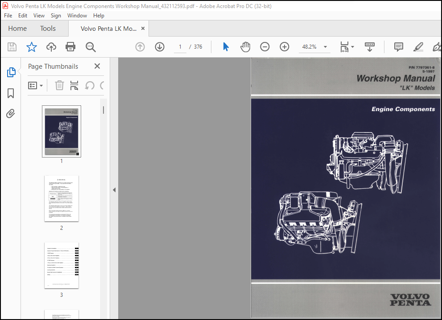Image resolution: width=442 pixels, height=320 pixels.
Task: Select page 3 thumbnail
Action: coord(62,265)
